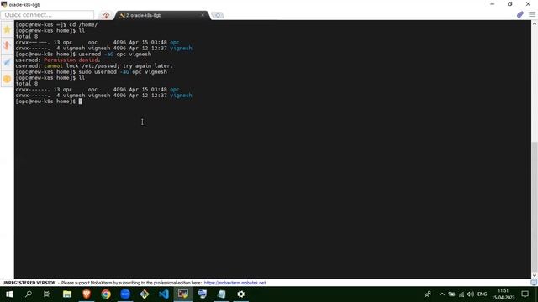Open the Zoom app in the taskbar
Screen dimensions: 538x302
tap(125, 294)
